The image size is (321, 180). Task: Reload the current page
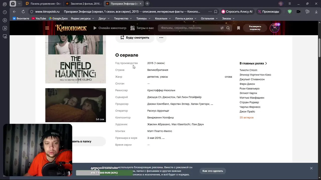click(x=23, y=11)
